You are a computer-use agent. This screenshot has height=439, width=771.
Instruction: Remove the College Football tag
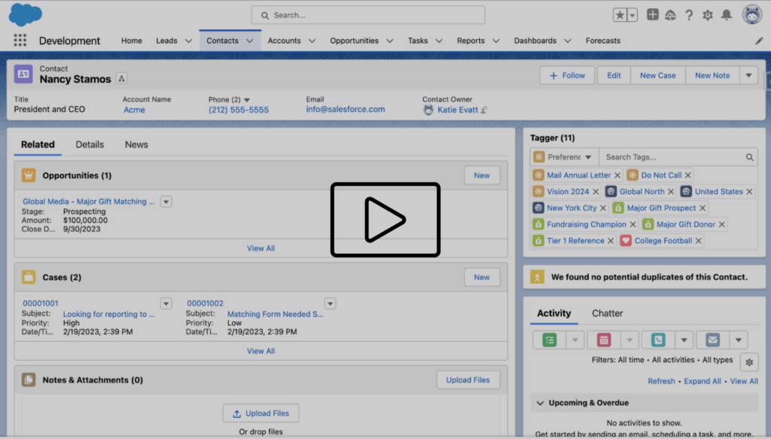point(698,241)
